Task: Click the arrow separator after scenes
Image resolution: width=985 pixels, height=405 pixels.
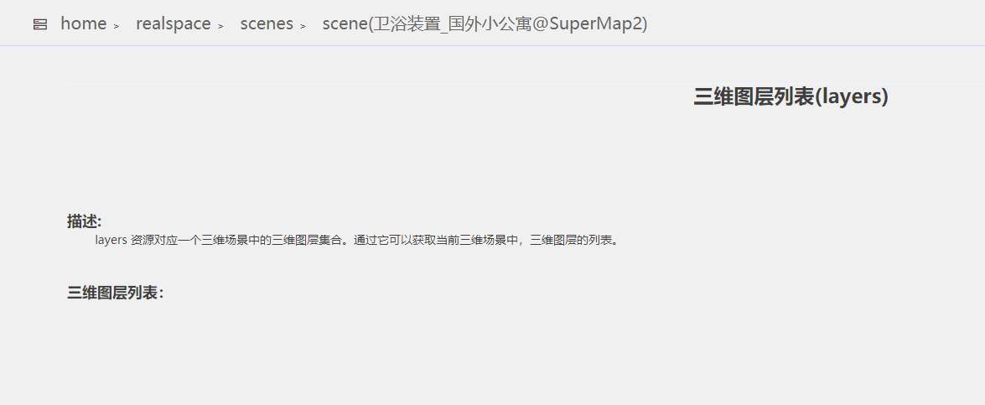Action: pos(303,26)
